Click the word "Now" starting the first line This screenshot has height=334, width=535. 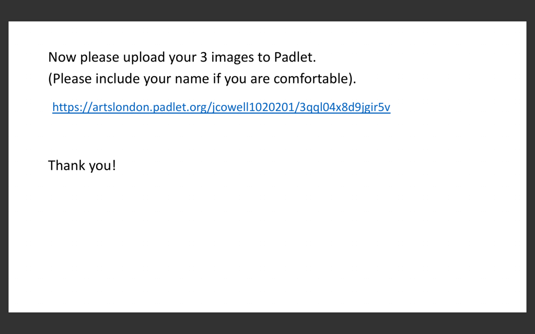click(62, 57)
